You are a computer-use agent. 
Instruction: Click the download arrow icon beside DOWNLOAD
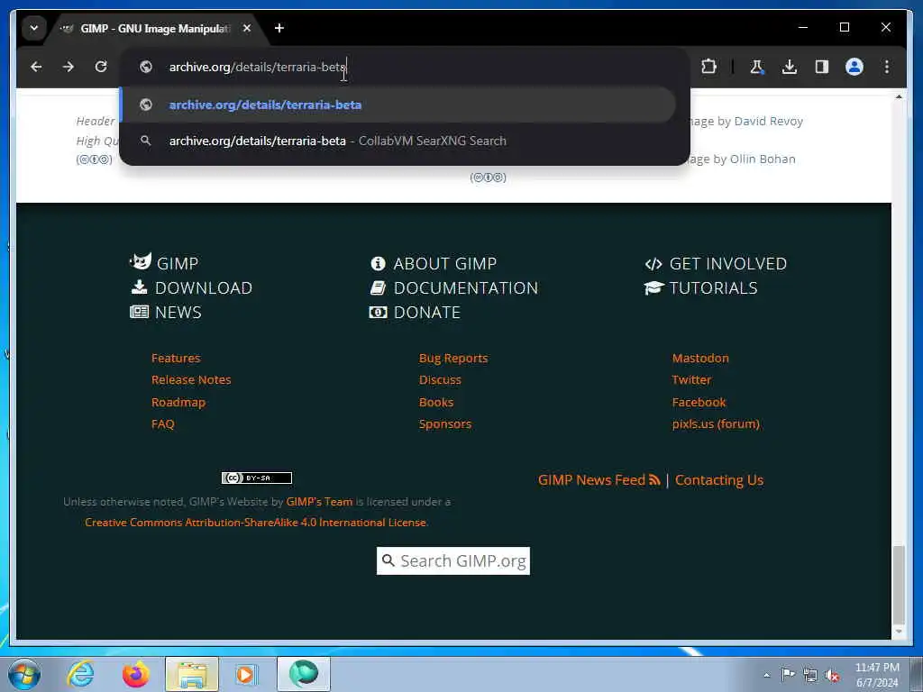coord(140,287)
